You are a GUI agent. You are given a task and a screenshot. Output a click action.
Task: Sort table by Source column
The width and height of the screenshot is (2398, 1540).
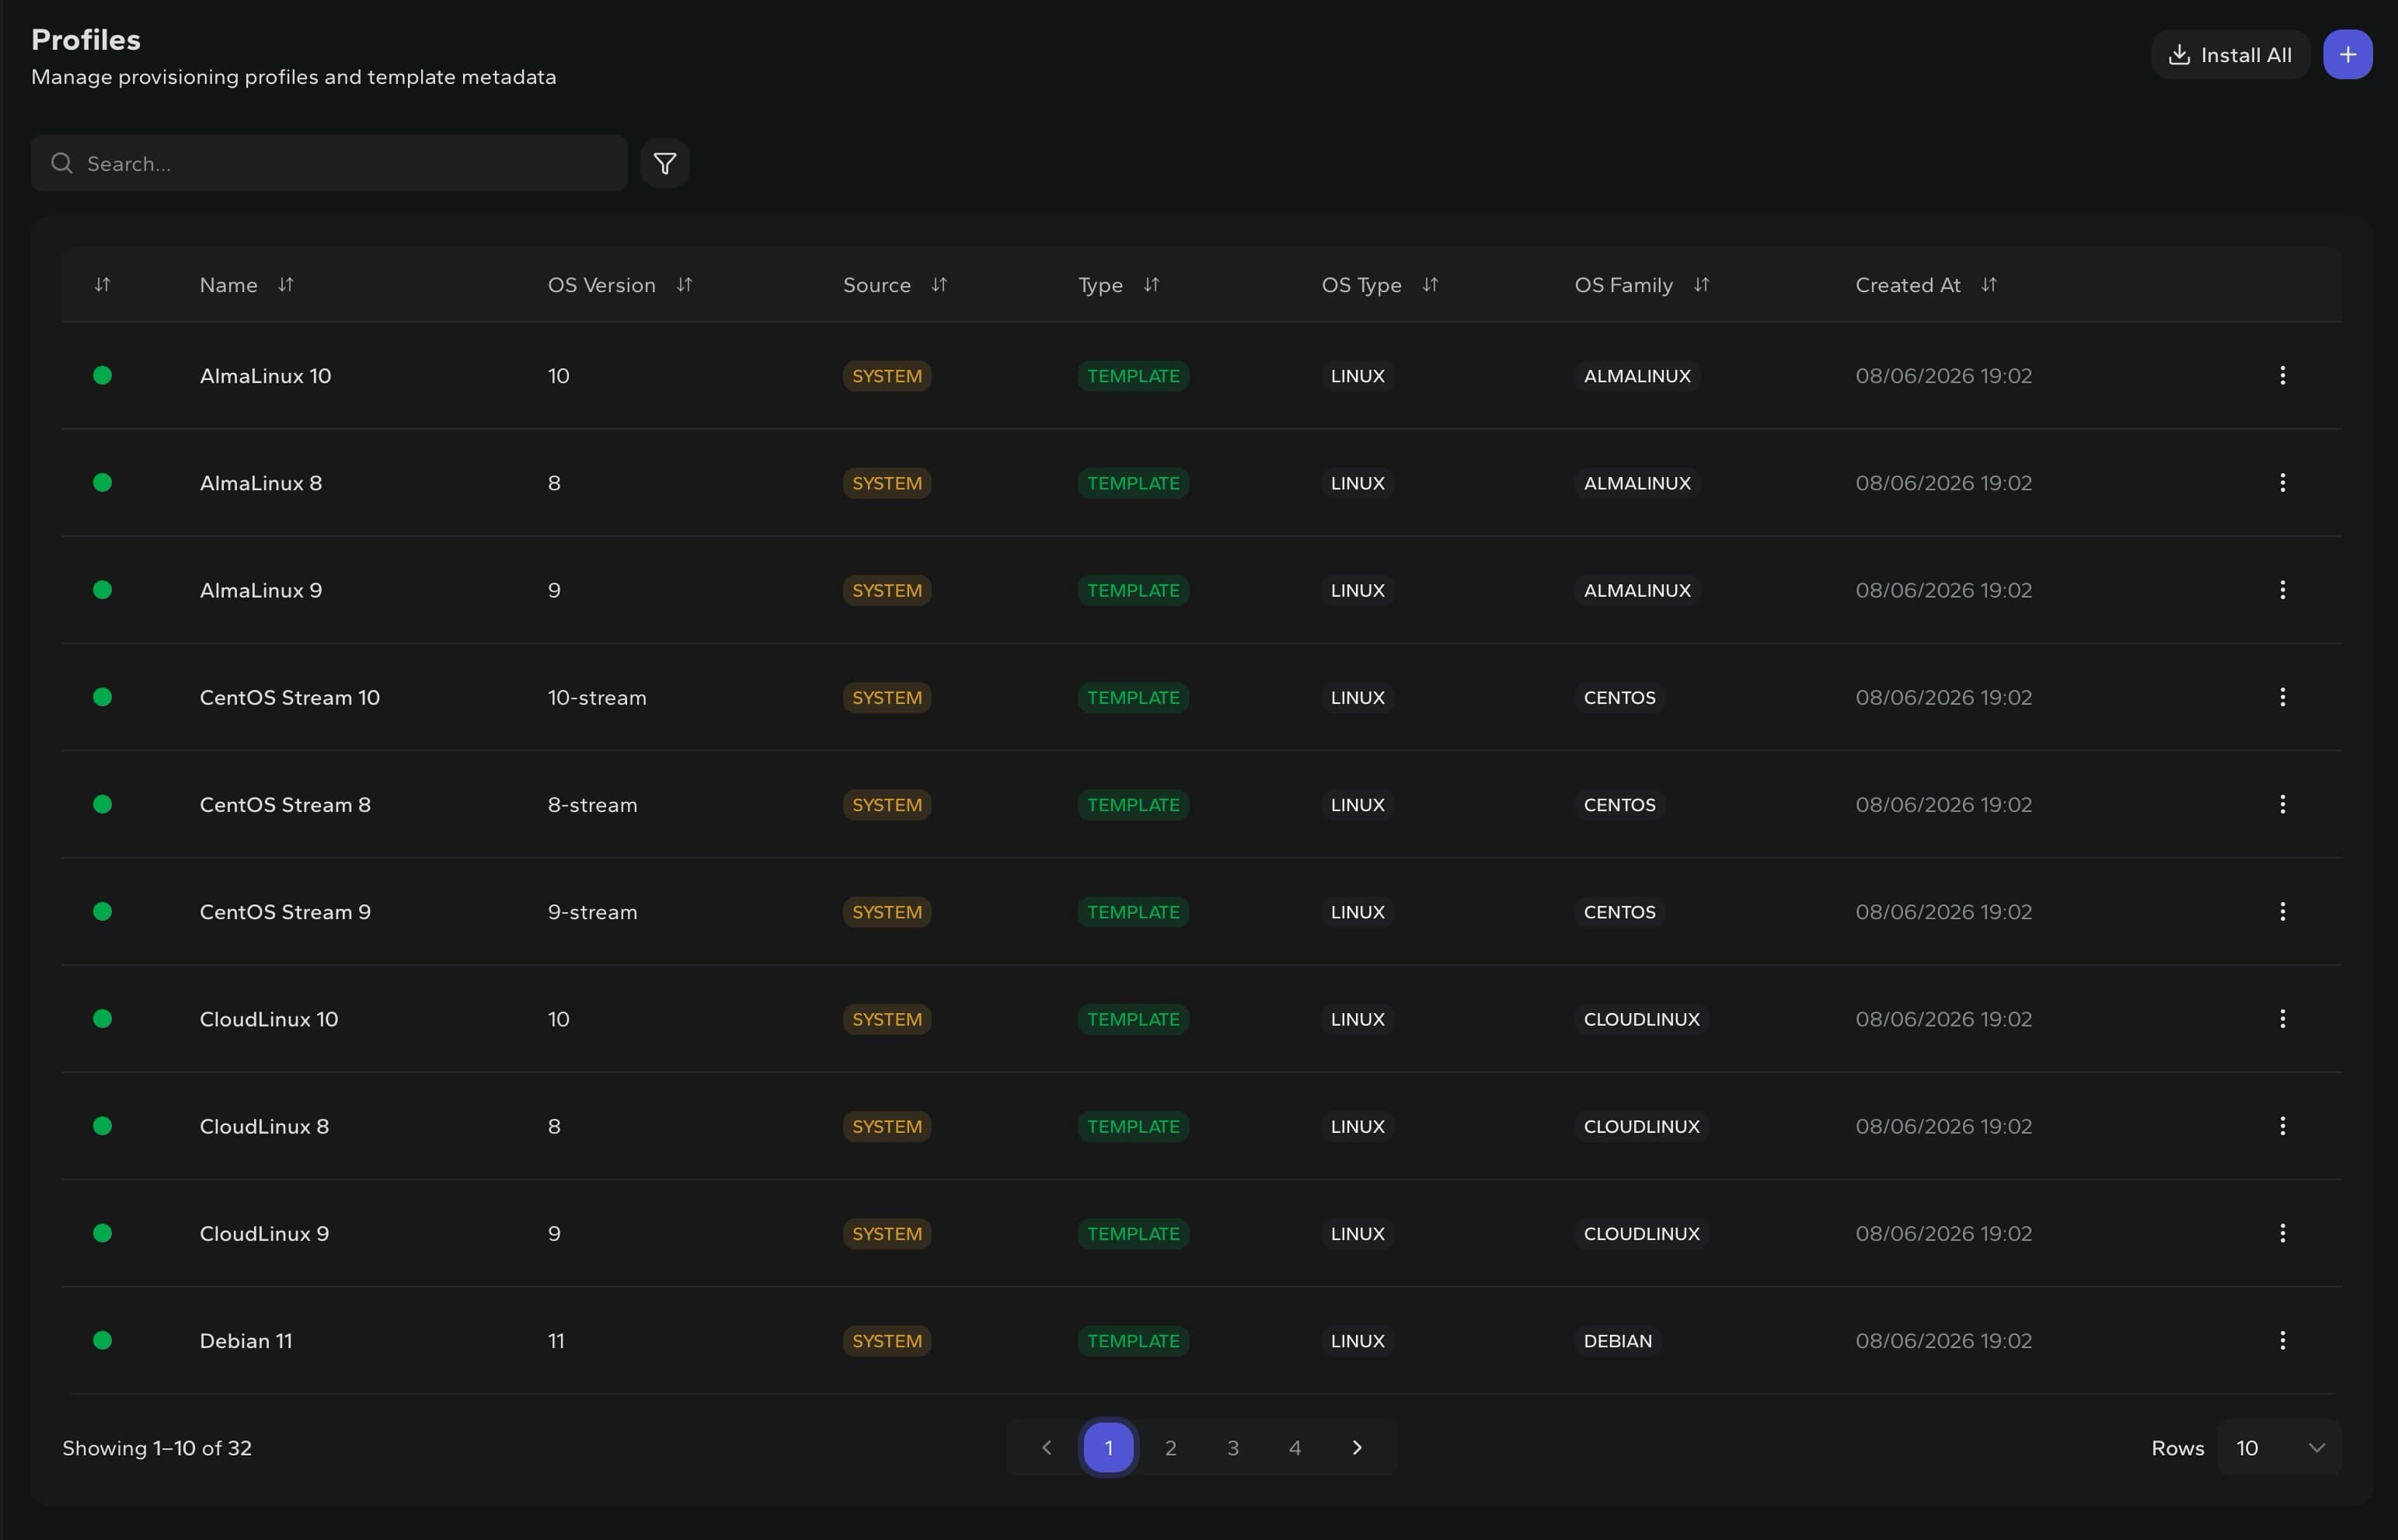pos(939,285)
